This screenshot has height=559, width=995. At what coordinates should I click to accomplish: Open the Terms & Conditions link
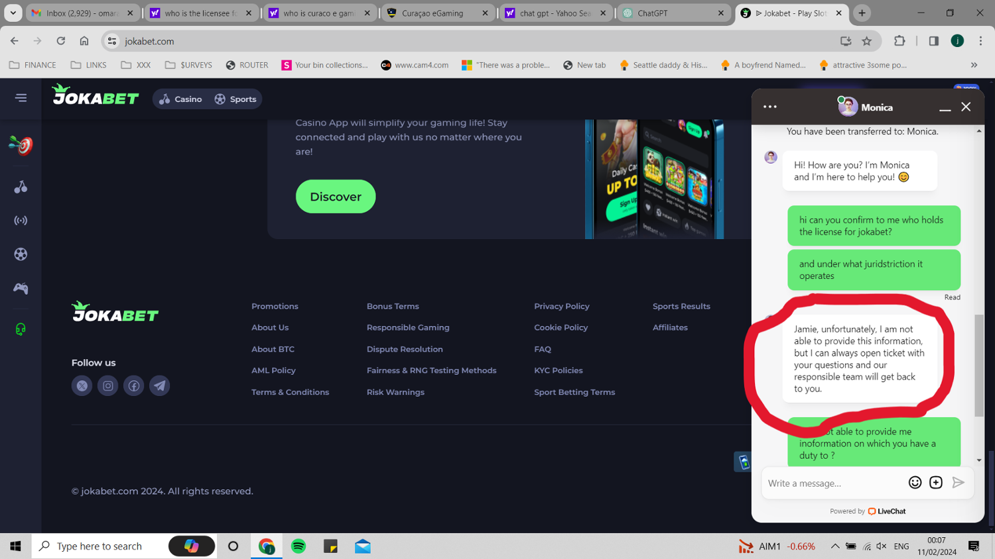[x=290, y=392]
